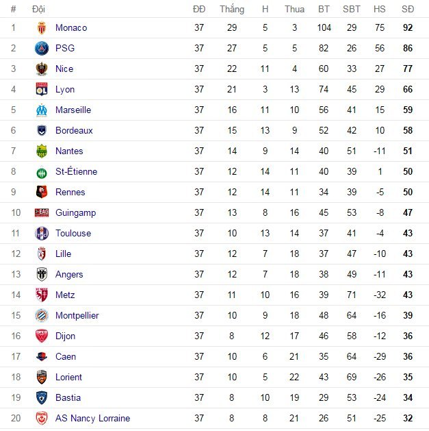
Task: Click the Thắng column header
Action: point(232,9)
